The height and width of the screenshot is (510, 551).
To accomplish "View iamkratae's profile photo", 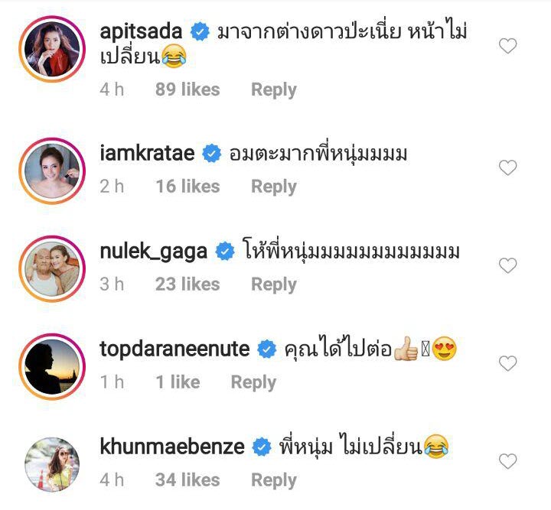I will pos(53,170).
